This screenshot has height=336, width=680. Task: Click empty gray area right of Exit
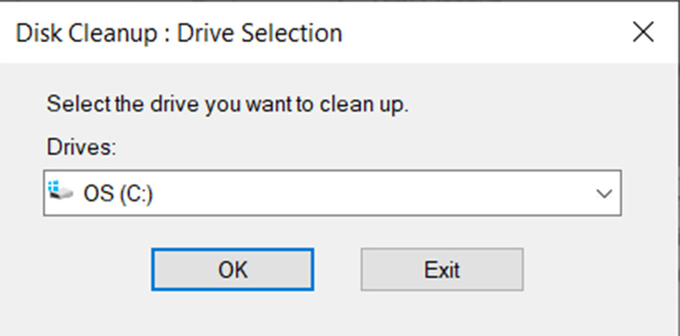pos(591,269)
